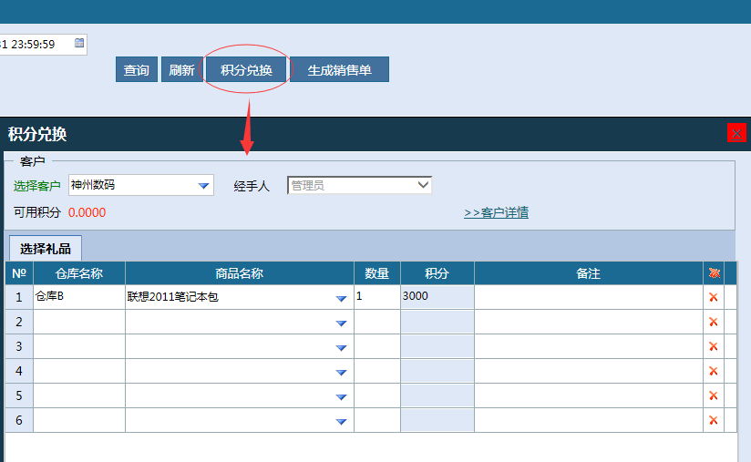Expand product dropdown in row 1
Viewport: 751px width, 462px height.
click(341, 298)
